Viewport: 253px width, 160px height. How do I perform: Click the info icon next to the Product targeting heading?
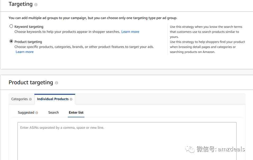point(56,83)
